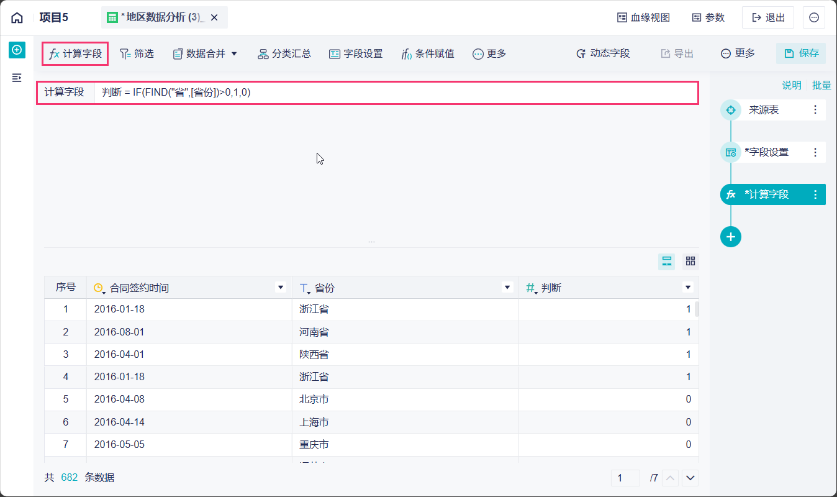Change 判断 column number type icon
The image size is (837, 497).
coord(532,288)
